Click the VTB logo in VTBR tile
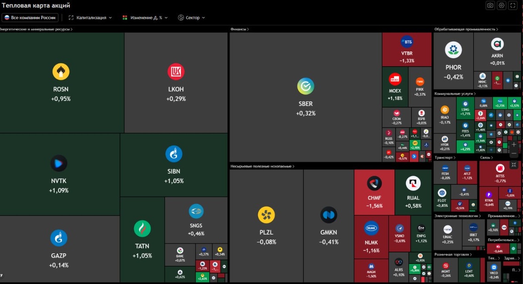Screen dimensions: 523x284 [407, 42]
